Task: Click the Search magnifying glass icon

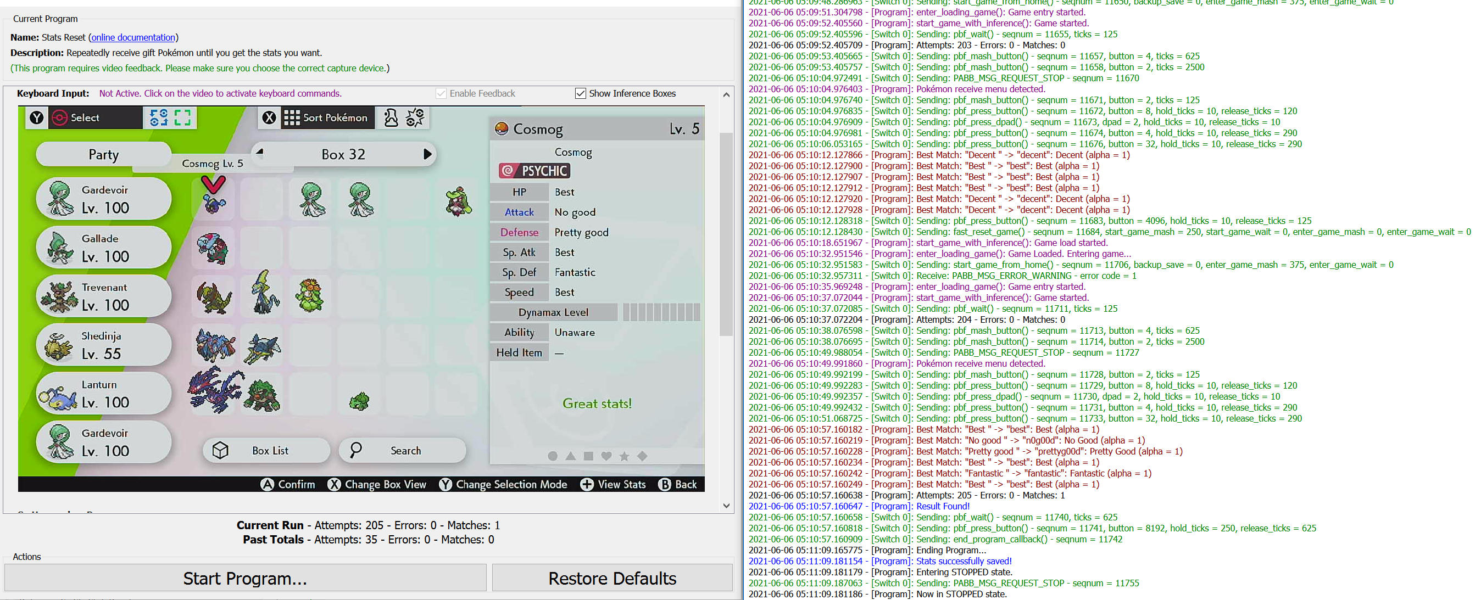Action: 356,450
